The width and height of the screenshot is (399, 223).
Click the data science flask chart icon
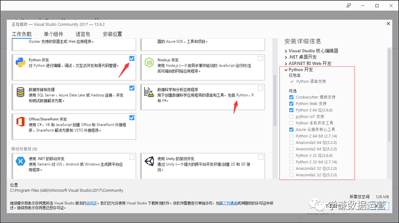pyautogui.click(x=149, y=92)
